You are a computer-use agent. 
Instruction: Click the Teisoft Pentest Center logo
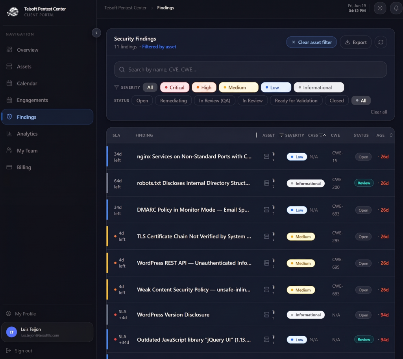click(x=13, y=11)
